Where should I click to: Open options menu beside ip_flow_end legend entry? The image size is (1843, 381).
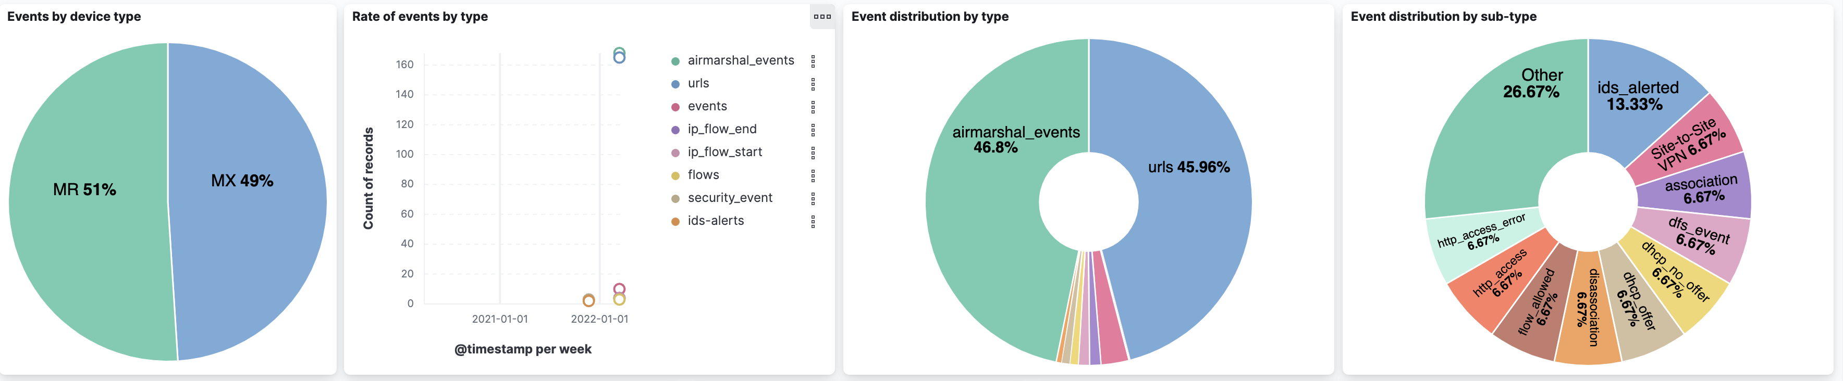pos(813,130)
